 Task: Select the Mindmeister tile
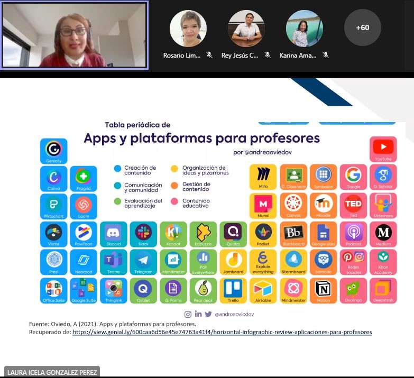293,291
